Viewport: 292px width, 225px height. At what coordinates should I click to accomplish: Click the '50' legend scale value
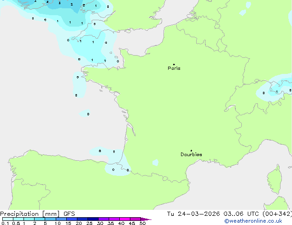click(143, 223)
